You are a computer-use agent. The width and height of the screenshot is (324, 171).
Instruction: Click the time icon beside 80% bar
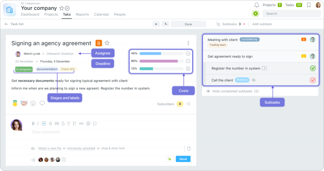(188, 61)
